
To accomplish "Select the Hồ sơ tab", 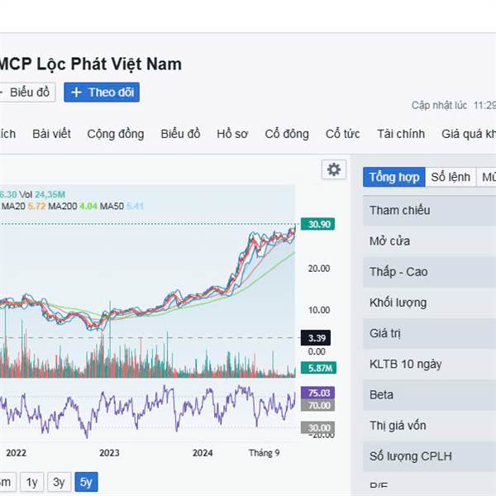I will click(232, 134).
